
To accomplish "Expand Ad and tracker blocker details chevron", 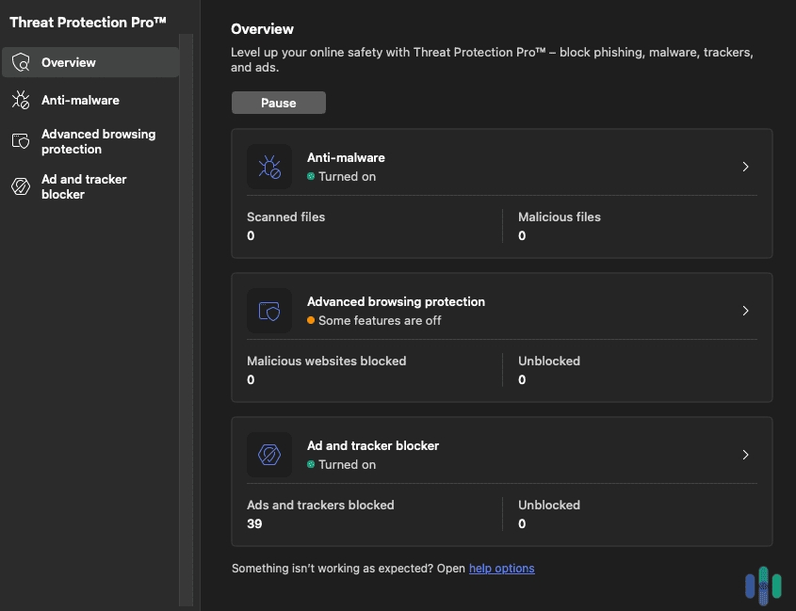I will coord(745,455).
